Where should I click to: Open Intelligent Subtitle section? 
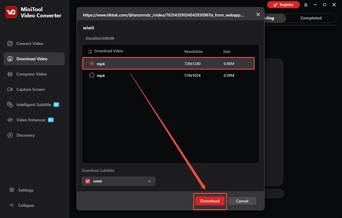click(34, 105)
